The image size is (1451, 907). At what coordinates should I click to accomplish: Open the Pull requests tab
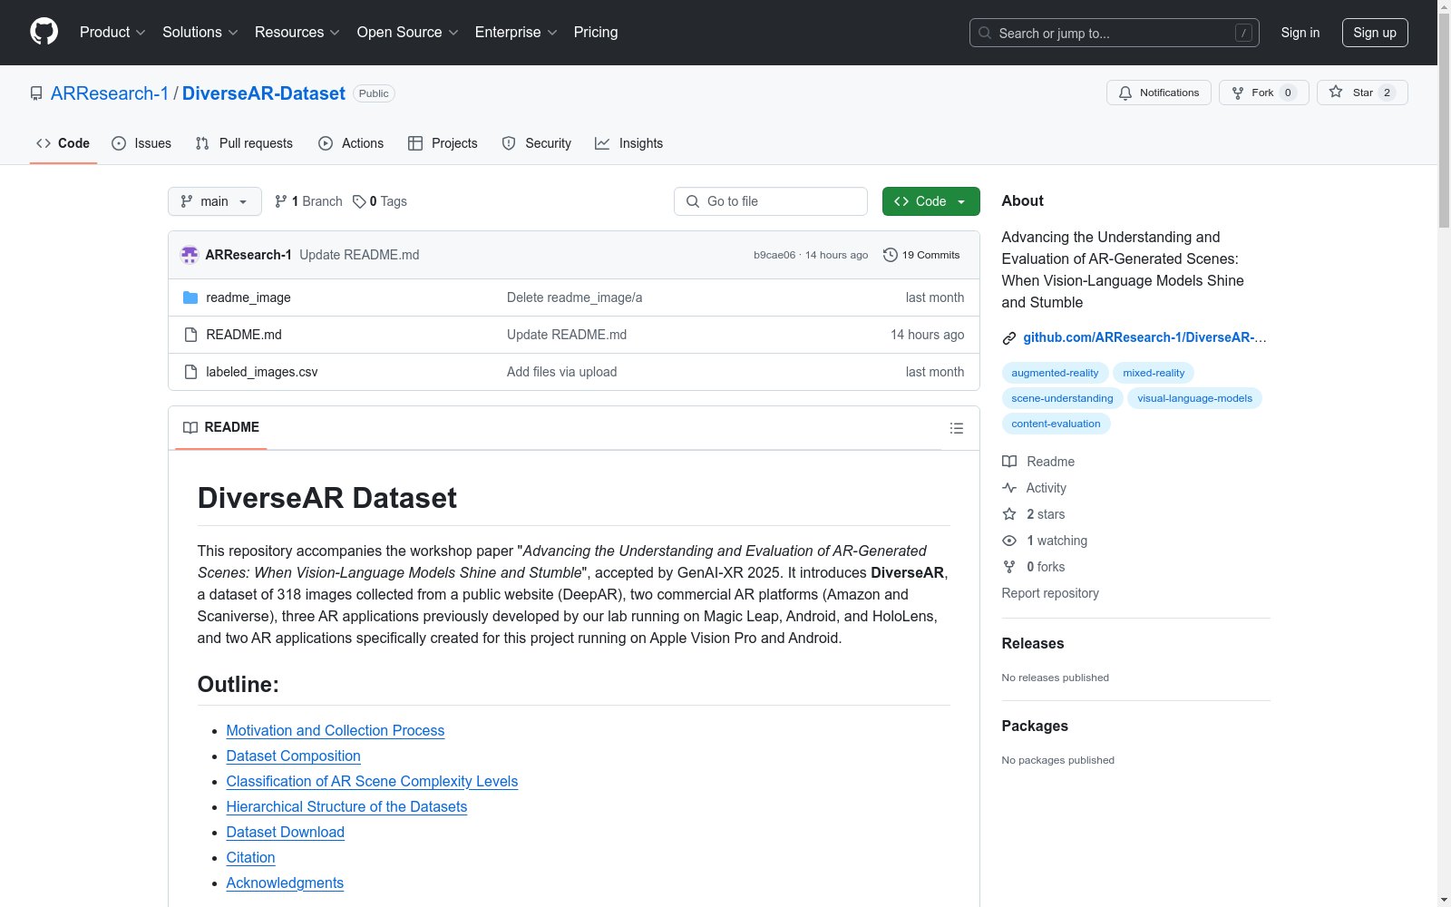click(x=244, y=143)
